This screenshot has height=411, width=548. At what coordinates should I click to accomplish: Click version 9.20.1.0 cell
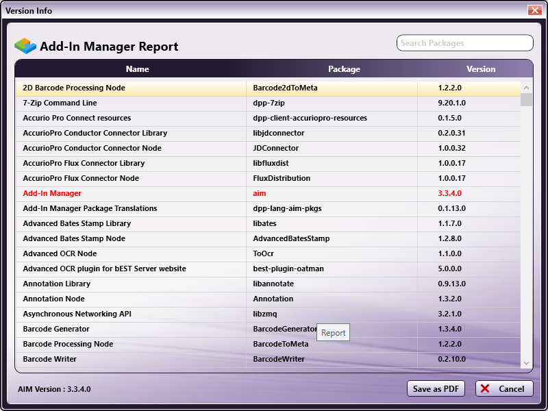click(x=469, y=103)
